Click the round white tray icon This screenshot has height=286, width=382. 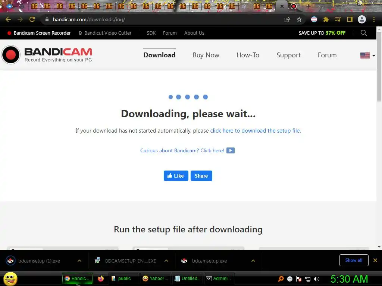[289, 279]
